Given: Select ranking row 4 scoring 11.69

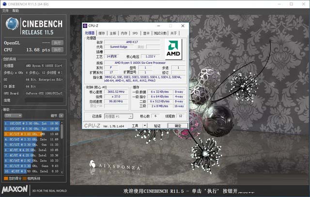Looking at the screenshot, I should pos(31,139).
